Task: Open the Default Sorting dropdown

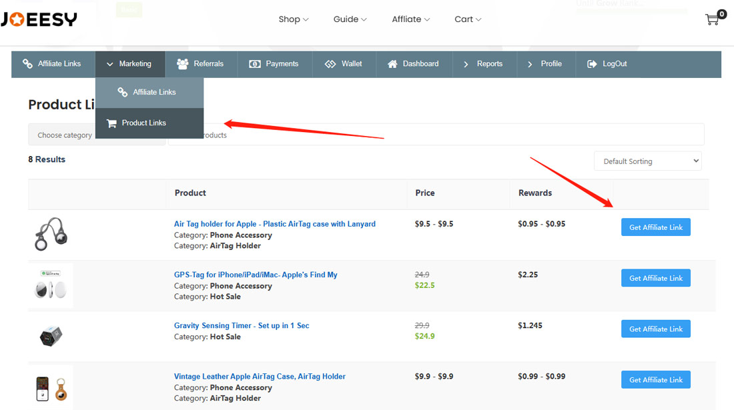Action: point(647,161)
